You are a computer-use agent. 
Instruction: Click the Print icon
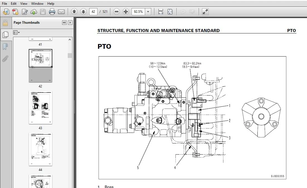click(52, 12)
